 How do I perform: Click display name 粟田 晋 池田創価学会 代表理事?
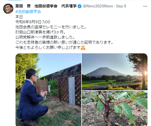[x=46, y=6]
